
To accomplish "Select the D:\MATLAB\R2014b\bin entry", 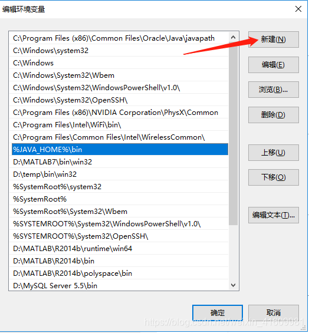I will tap(119, 261).
